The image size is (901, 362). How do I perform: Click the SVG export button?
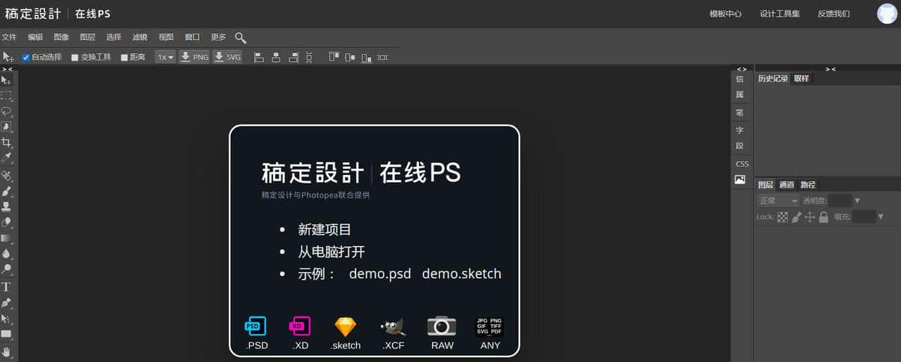pos(227,57)
